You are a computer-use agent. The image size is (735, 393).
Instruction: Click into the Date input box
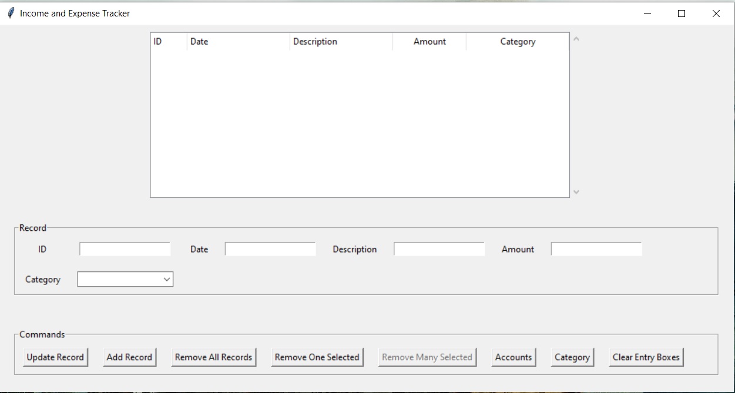click(270, 249)
